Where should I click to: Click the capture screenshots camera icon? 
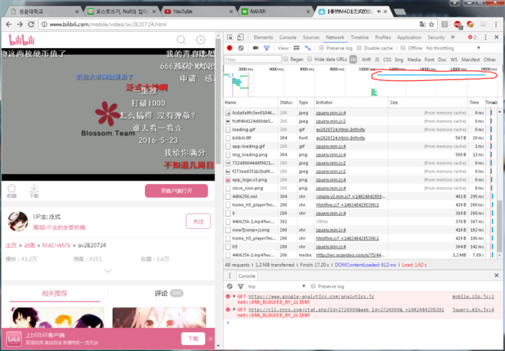click(x=256, y=48)
